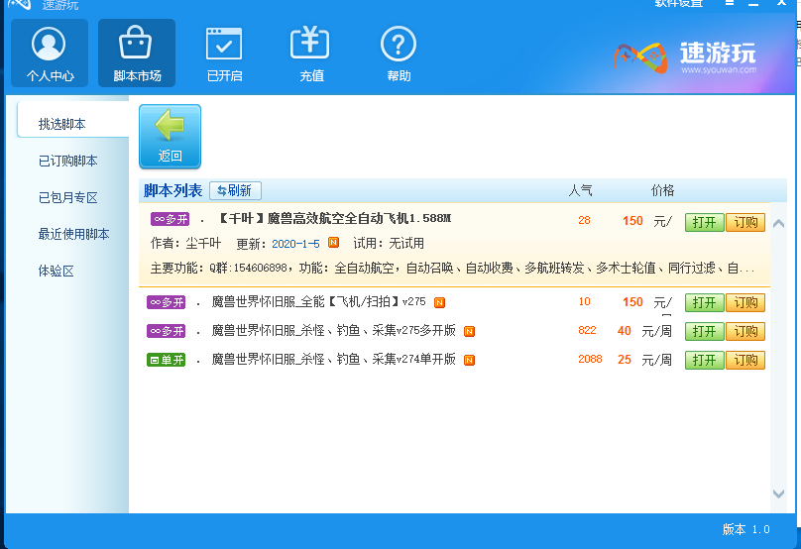Select script 魔兽世界怀旧服_杀怪、钓鱼、采集v275多开版

click(x=333, y=330)
